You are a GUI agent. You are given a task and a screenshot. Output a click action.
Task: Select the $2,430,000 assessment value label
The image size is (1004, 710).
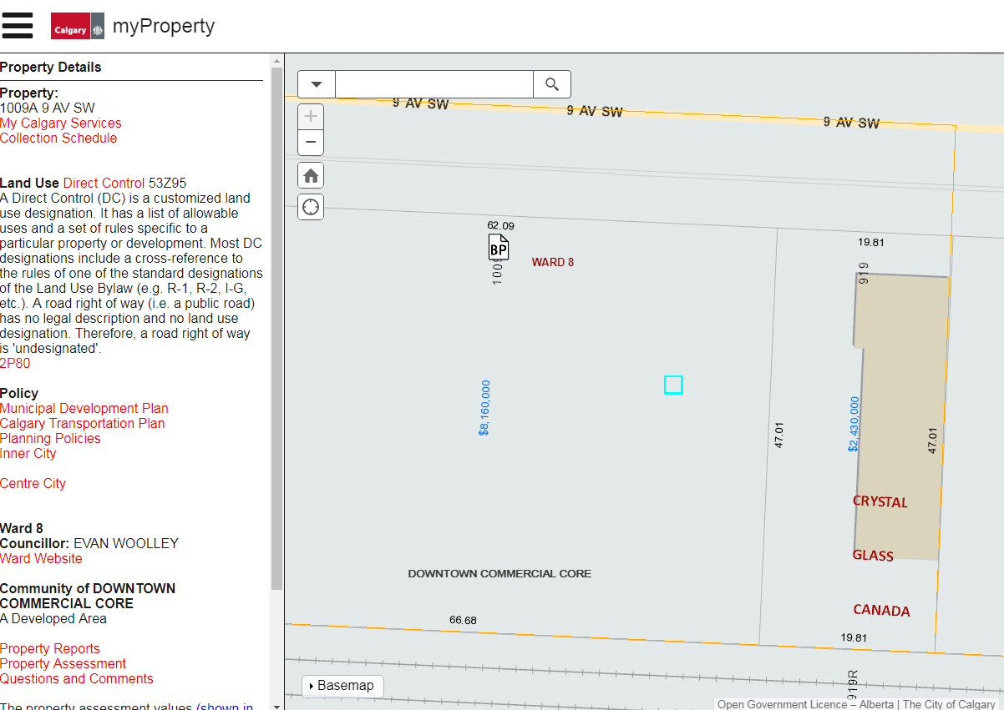854,424
